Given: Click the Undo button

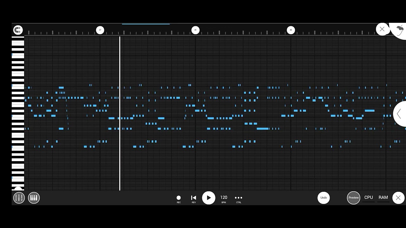Looking at the screenshot, I should [x=324, y=198].
